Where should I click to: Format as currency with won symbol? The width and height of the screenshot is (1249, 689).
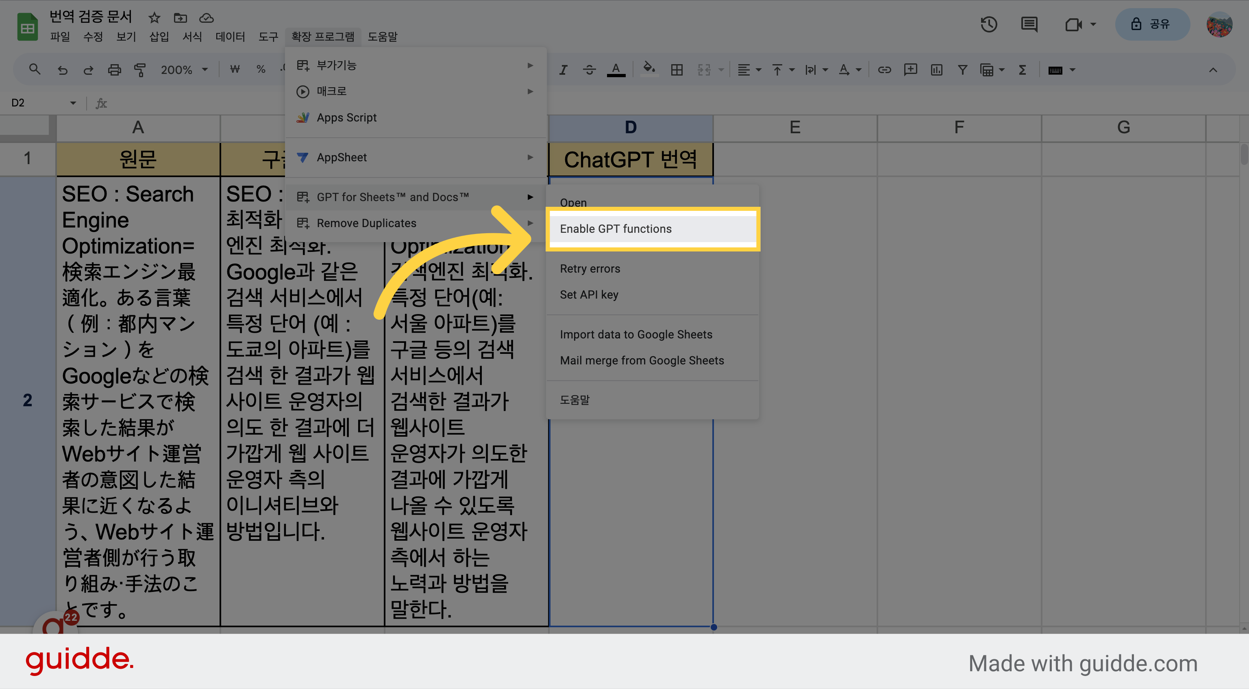click(x=235, y=70)
